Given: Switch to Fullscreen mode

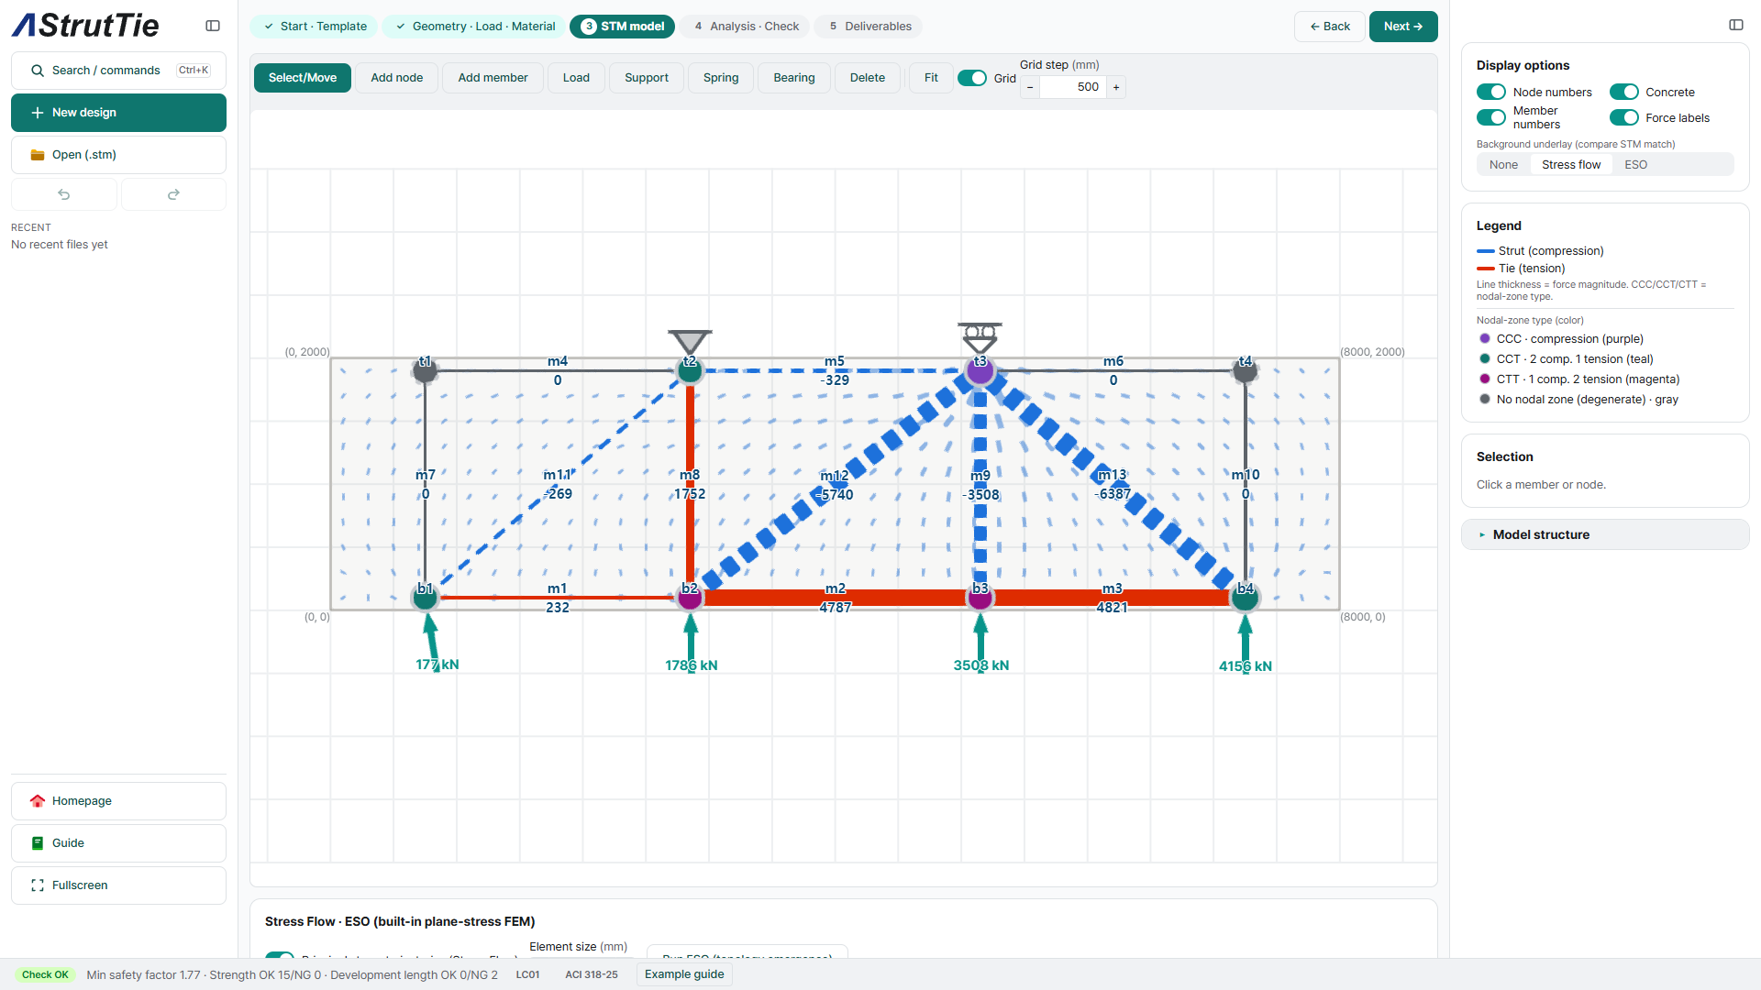Looking at the screenshot, I should point(118,885).
